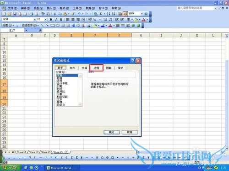Screen dimensions: 229x171
Task: Select 科学记数 in category list
Action: [x=62, y=97]
